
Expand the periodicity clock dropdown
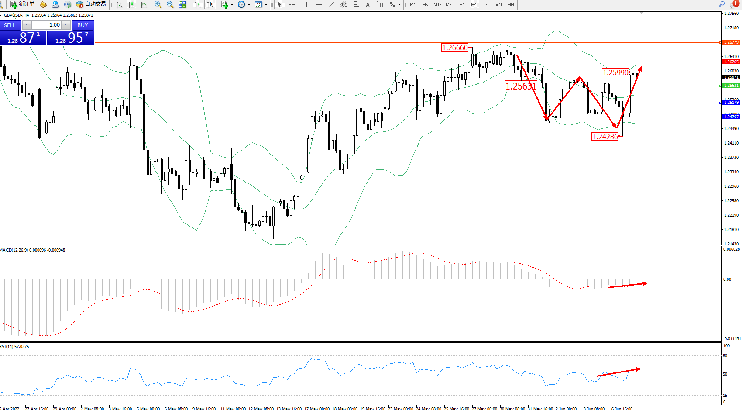[249, 4]
